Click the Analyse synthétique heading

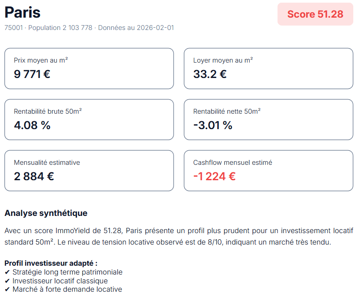pos(46,213)
